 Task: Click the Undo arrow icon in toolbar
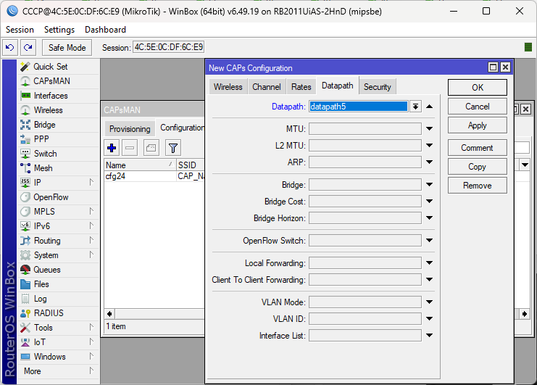pos(10,47)
